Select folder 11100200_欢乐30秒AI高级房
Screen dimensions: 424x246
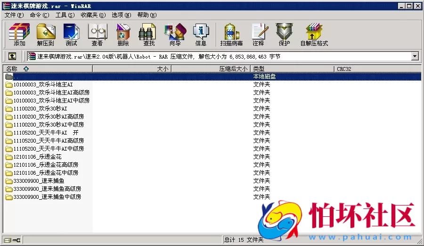[x=49, y=117]
